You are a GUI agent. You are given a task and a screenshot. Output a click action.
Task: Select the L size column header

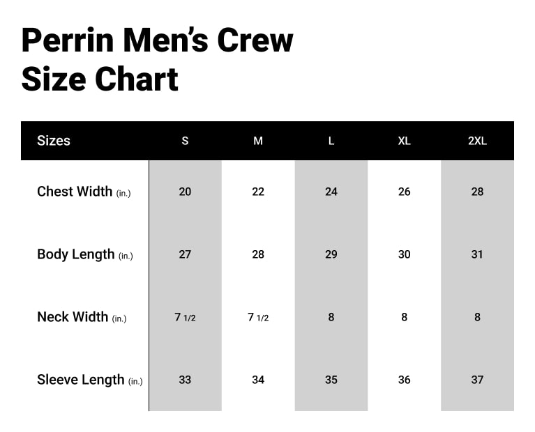pyautogui.click(x=331, y=141)
